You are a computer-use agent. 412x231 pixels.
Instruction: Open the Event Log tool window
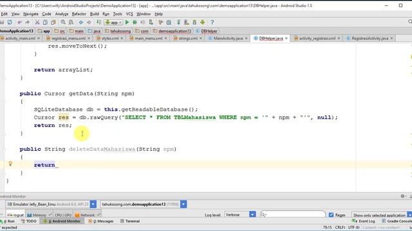tap(364, 221)
